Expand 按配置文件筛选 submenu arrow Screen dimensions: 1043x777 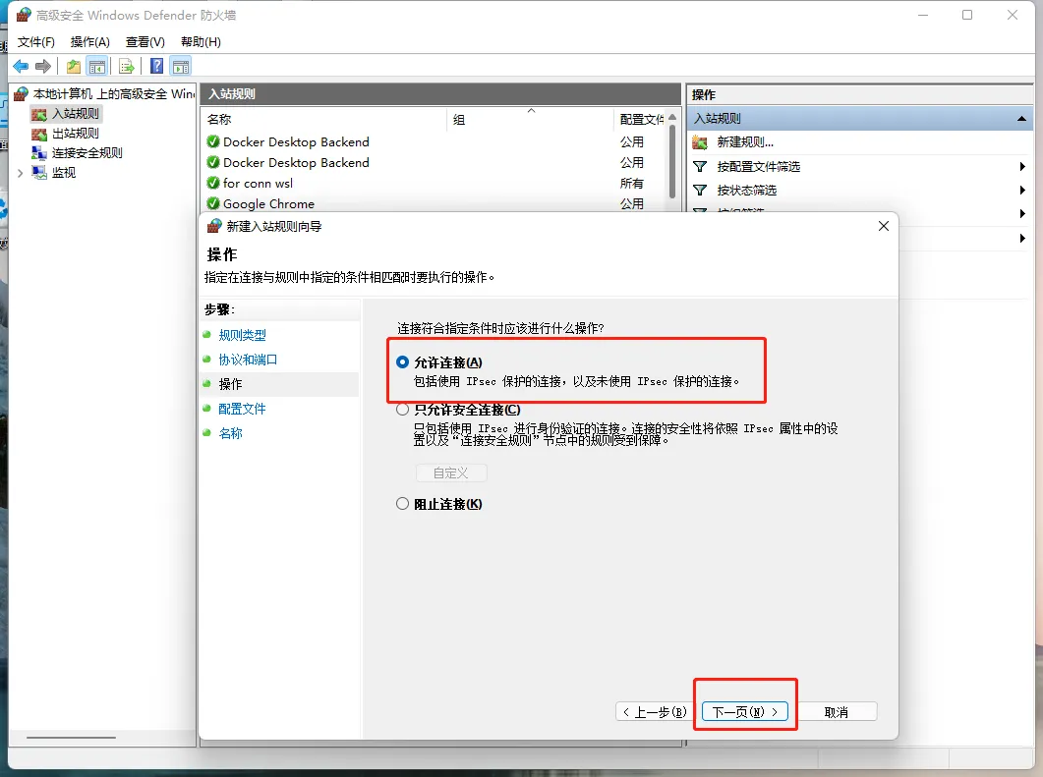1022,167
